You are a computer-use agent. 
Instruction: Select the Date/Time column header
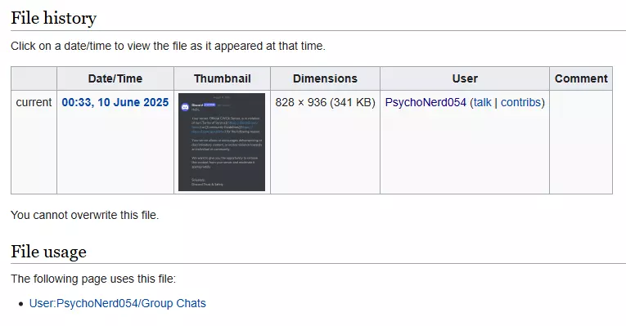[115, 78]
